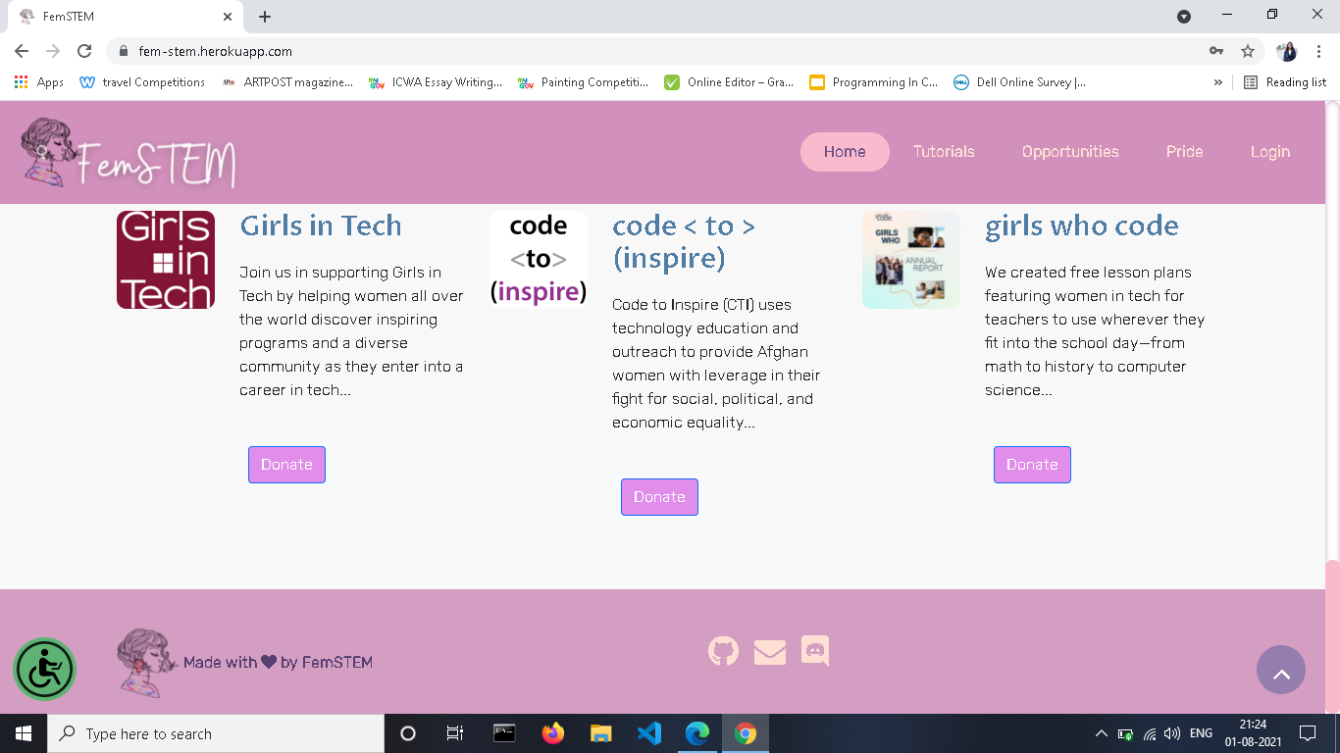Donate to Girls in Tech
The width and height of the screenshot is (1340, 753).
click(x=286, y=465)
